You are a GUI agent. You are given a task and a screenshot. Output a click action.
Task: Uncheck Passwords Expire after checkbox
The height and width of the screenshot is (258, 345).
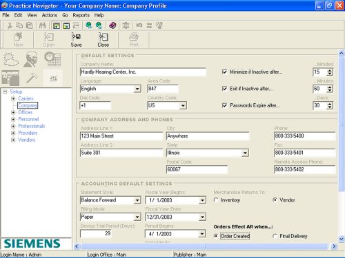(x=225, y=105)
